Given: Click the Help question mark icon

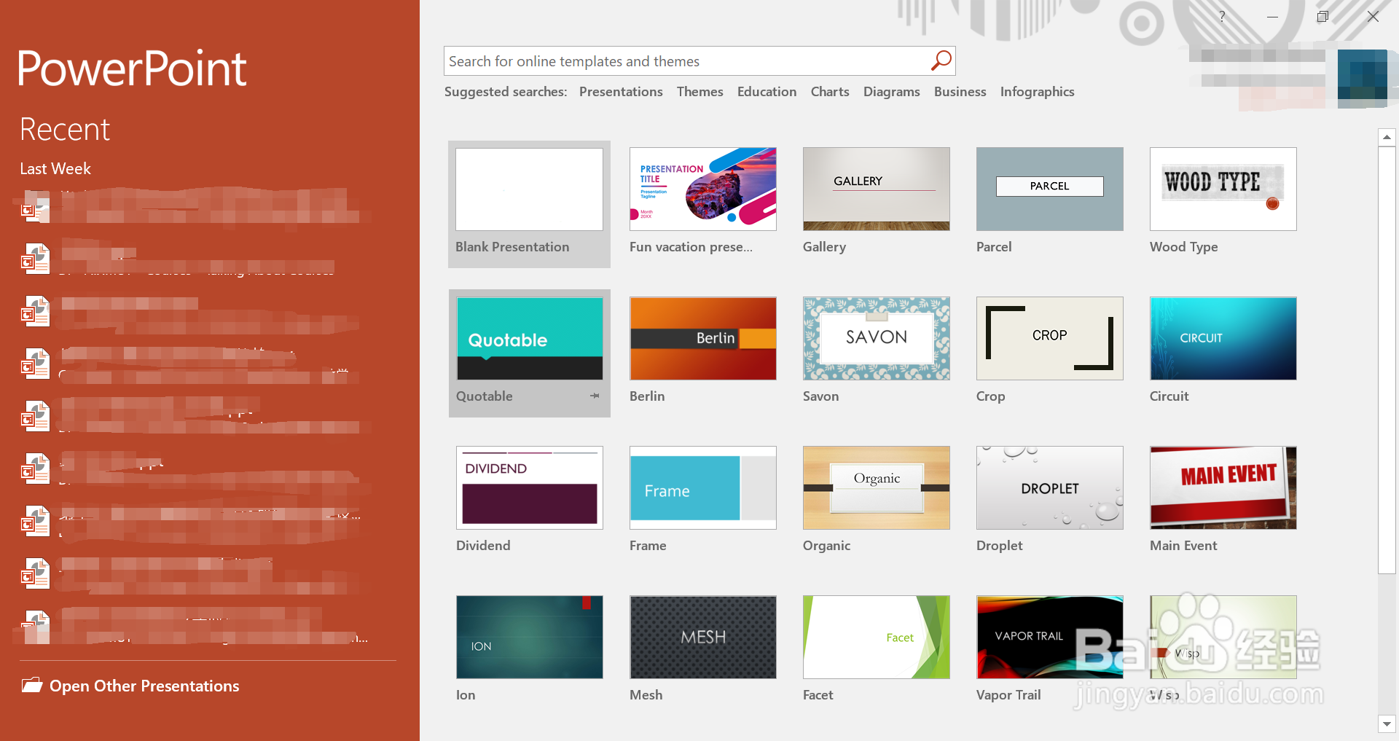Looking at the screenshot, I should click(1222, 16).
